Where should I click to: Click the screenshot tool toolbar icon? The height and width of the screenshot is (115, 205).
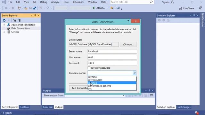118,8
